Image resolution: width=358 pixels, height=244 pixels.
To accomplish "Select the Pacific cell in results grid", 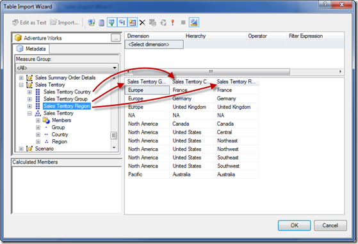I will [x=147, y=174].
